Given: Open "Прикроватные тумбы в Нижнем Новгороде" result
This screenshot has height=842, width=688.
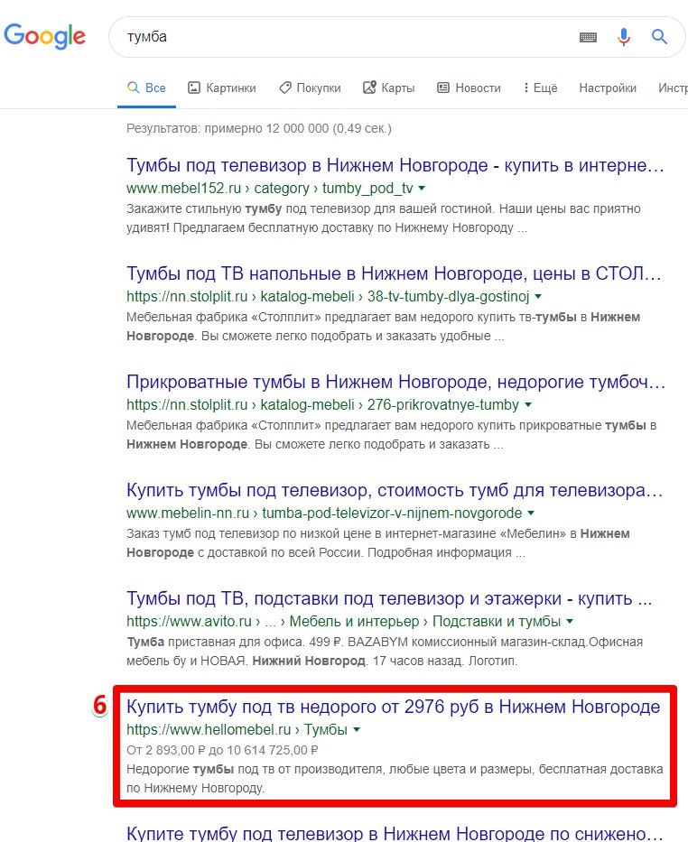Looking at the screenshot, I should (395, 383).
